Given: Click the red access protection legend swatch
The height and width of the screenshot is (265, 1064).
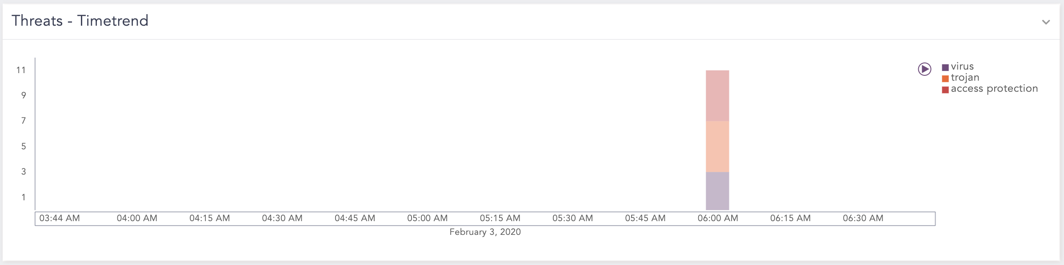Looking at the screenshot, I should [945, 90].
